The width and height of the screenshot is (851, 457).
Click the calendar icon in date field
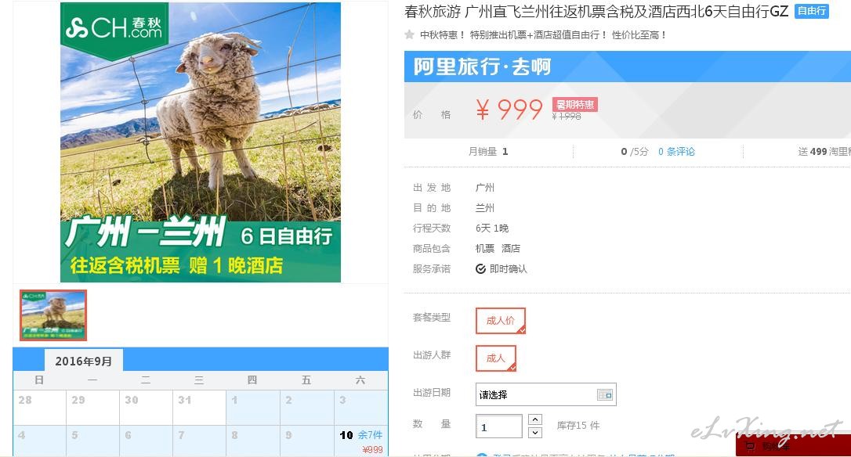pyautogui.click(x=605, y=394)
